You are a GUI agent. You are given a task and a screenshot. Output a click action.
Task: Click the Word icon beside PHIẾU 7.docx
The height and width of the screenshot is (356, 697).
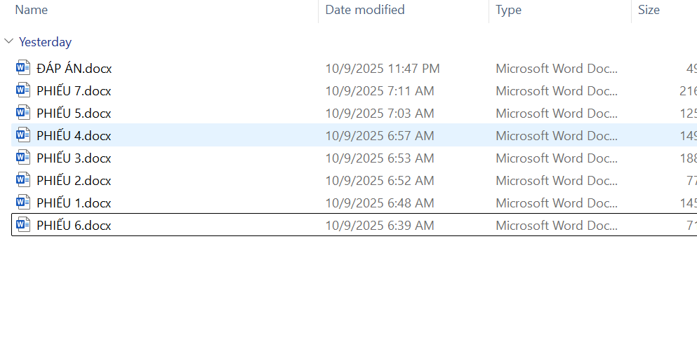[23, 90]
